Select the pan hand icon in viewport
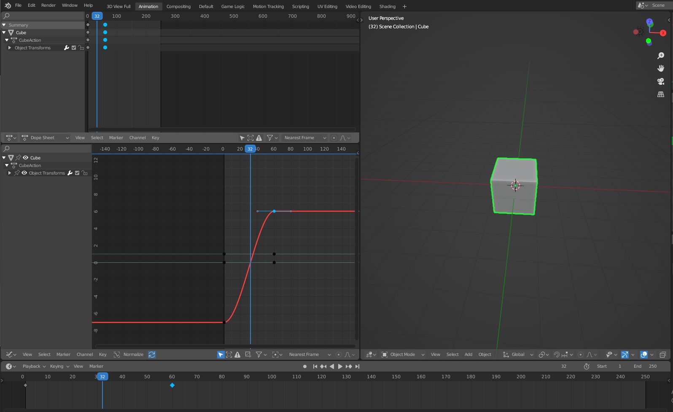The image size is (673, 412). pyautogui.click(x=661, y=68)
